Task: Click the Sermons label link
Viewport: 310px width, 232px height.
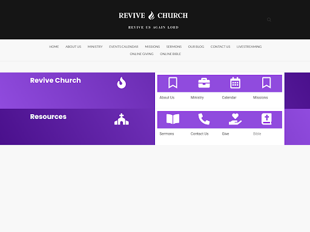Action: 167,134
